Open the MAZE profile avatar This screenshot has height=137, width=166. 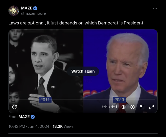(14, 11)
